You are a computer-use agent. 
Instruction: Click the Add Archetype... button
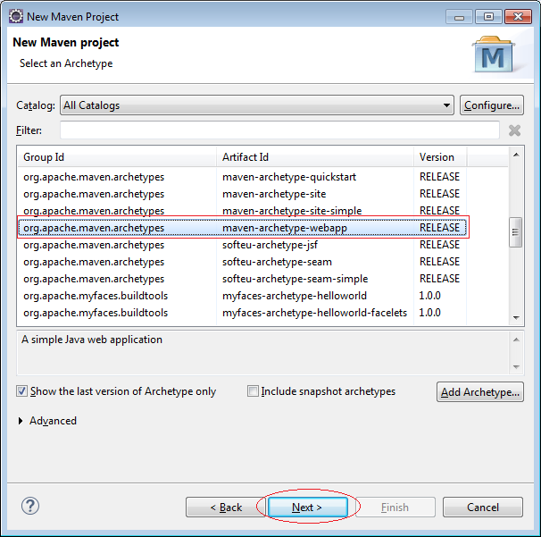480,392
